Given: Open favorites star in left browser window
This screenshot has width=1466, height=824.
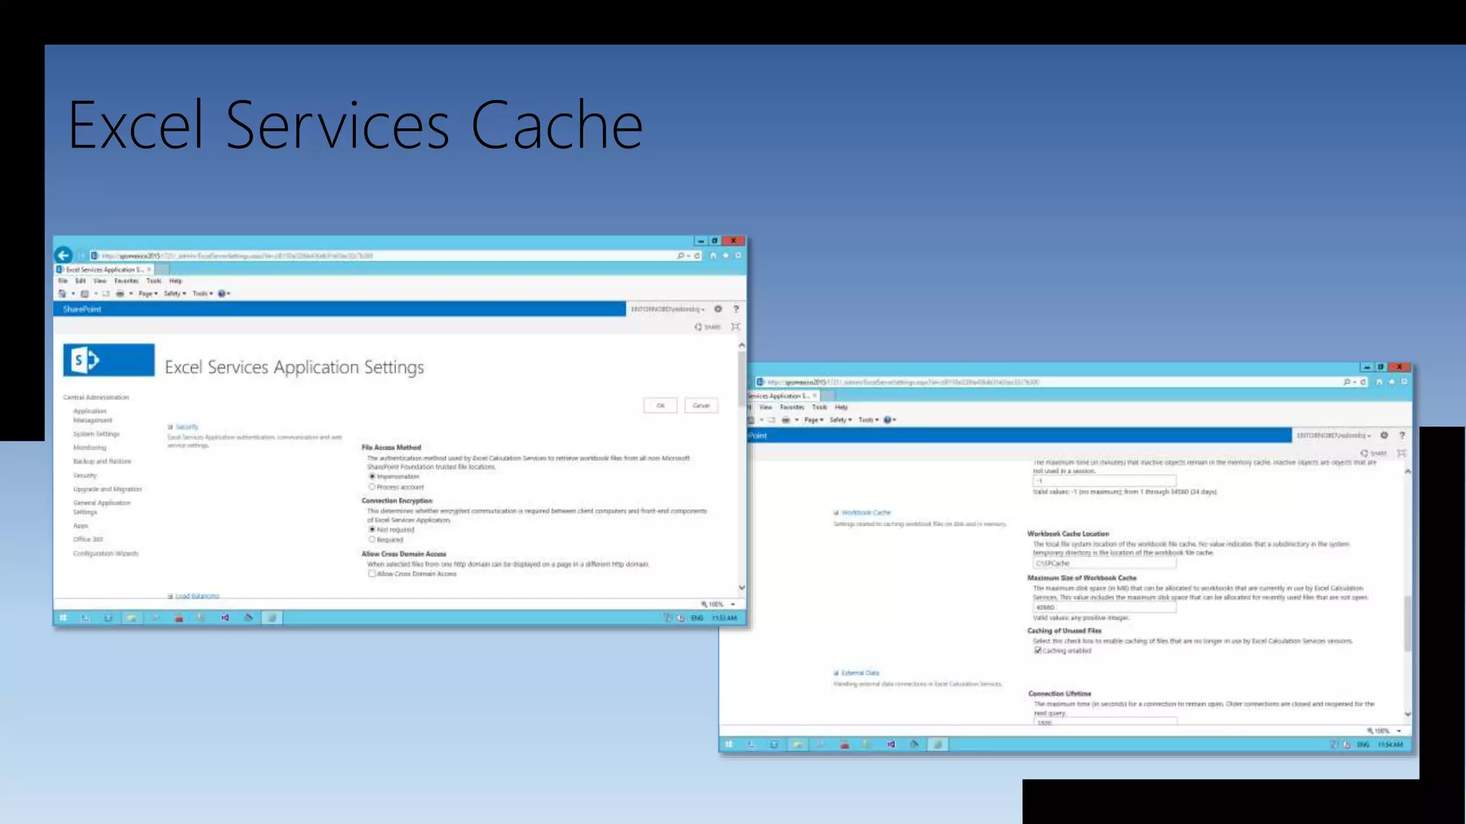Looking at the screenshot, I should pos(726,255).
